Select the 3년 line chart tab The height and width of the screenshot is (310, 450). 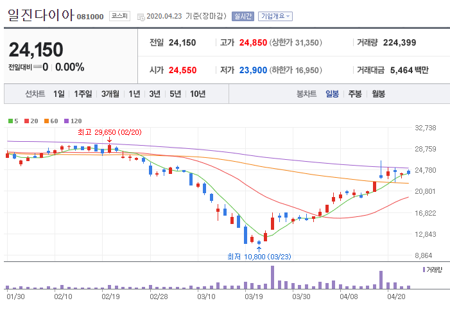[155, 94]
